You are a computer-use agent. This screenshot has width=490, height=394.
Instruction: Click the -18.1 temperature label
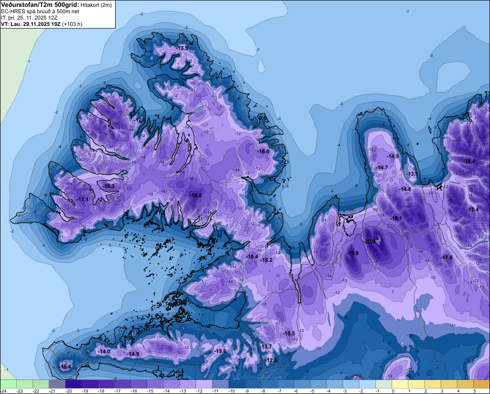pos(396,219)
